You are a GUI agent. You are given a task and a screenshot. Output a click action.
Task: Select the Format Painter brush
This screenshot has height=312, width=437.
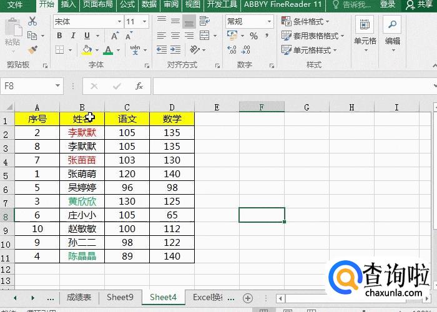[32, 50]
